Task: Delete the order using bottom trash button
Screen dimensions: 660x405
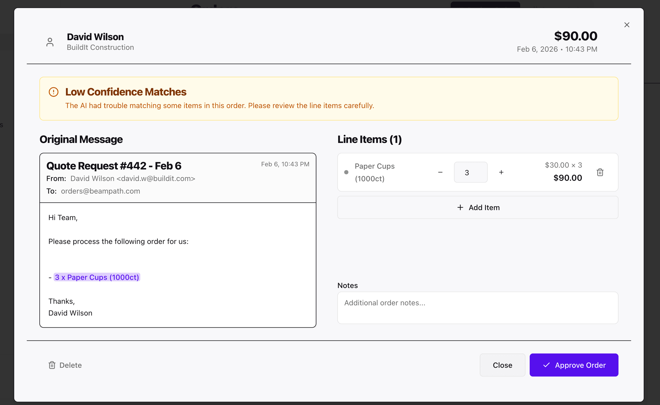Action: tap(65, 365)
